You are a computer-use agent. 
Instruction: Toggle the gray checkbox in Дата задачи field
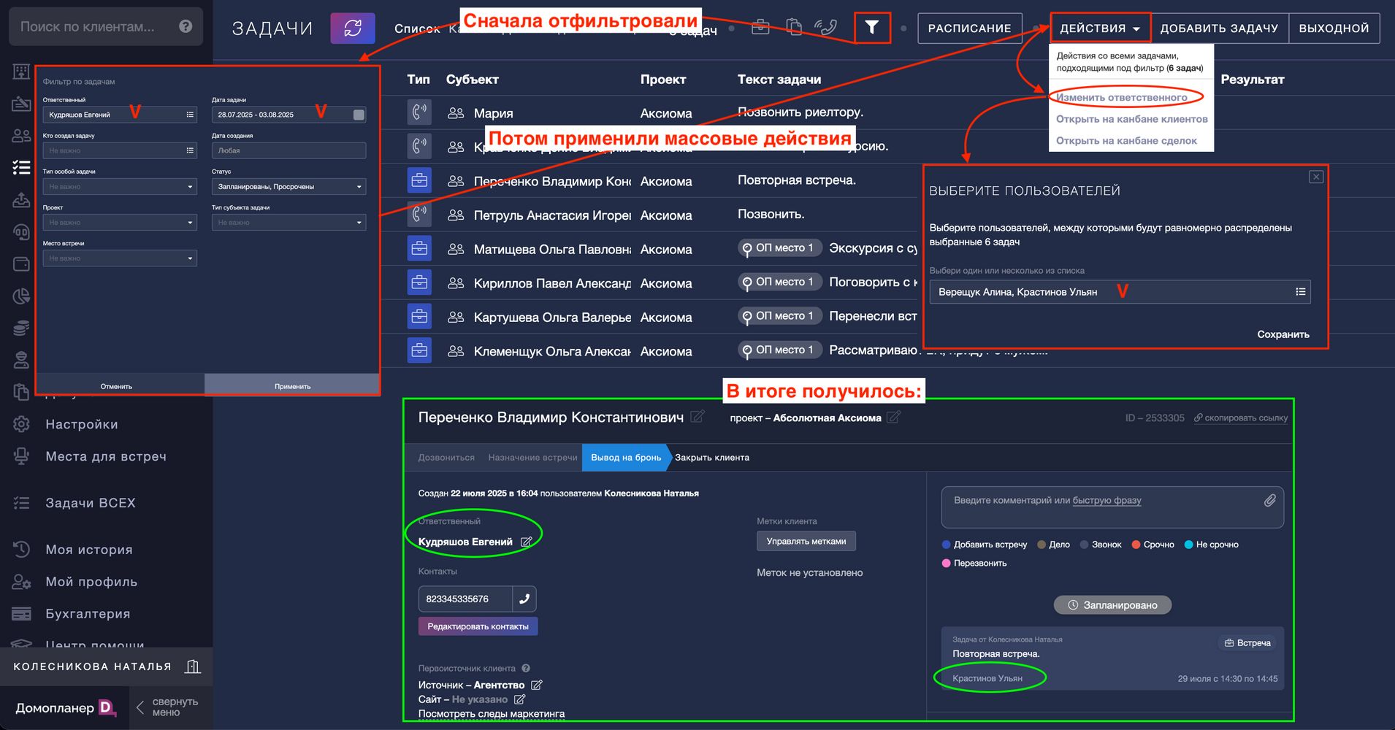click(x=359, y=115)
